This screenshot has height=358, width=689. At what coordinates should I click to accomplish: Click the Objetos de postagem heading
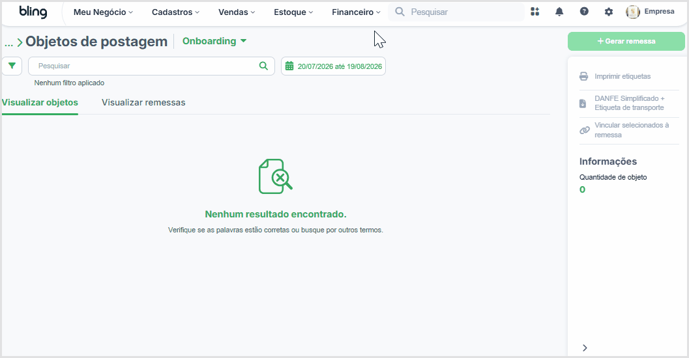tap(96, 41)
